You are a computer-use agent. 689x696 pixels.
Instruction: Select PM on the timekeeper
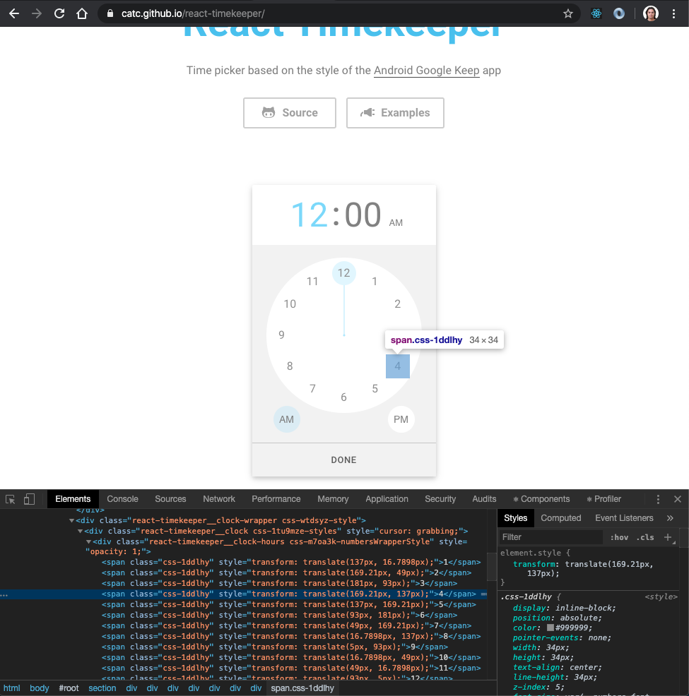[401, 419]
